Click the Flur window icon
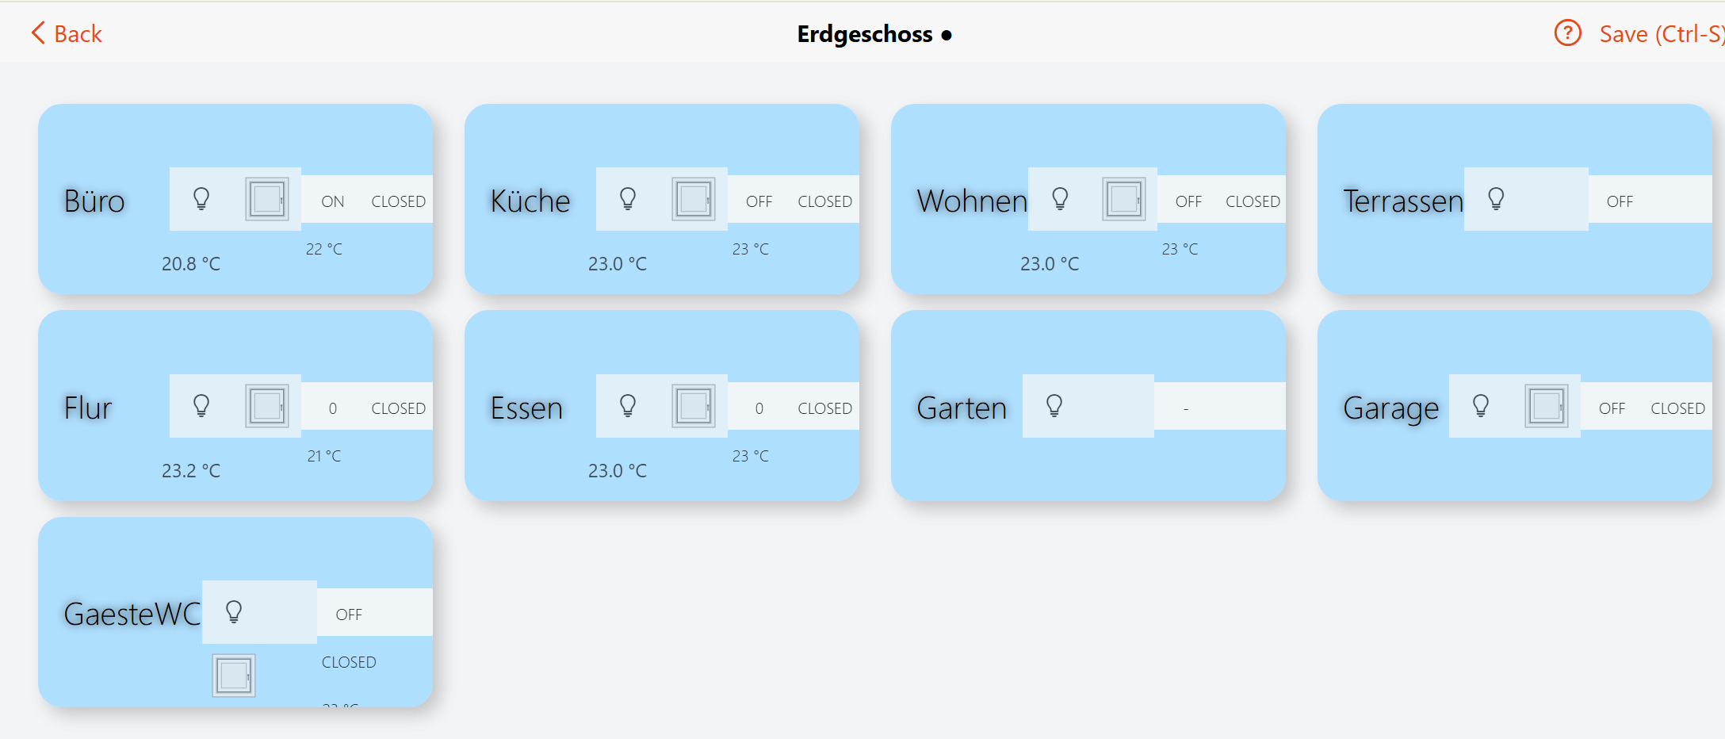This screenshot has height=739, width=1725. pyautogui.click(x=267, y=406)
